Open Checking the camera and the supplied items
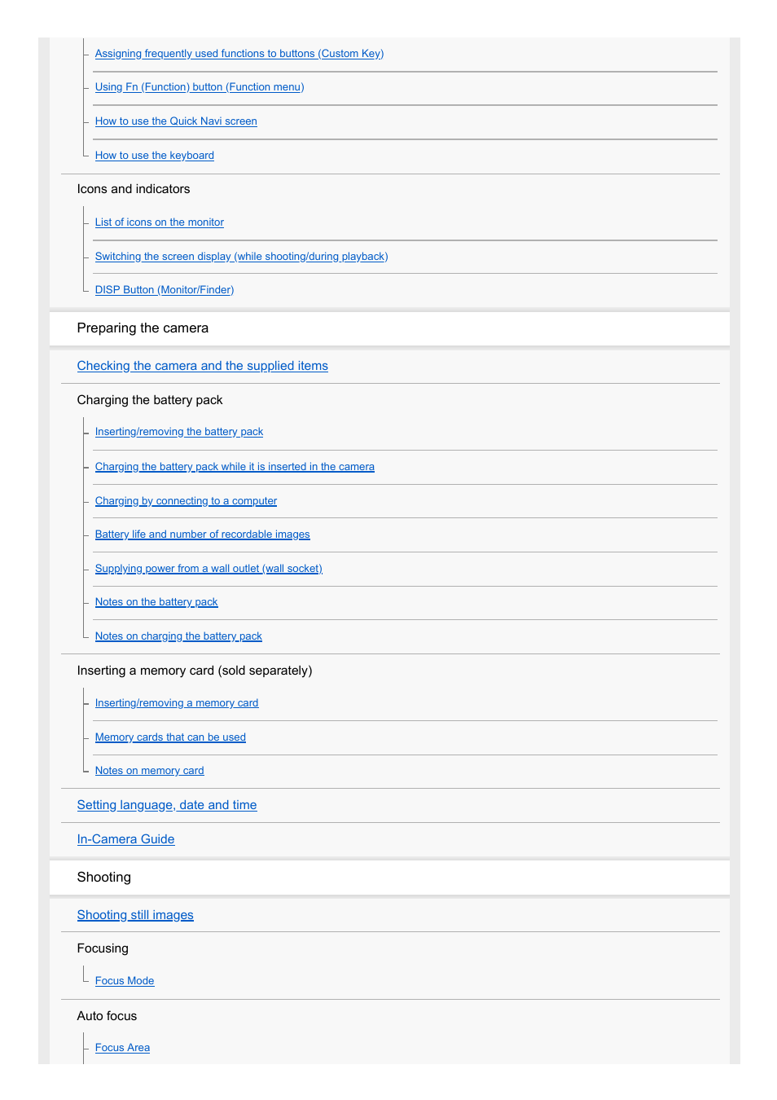 tap(203, 366)
